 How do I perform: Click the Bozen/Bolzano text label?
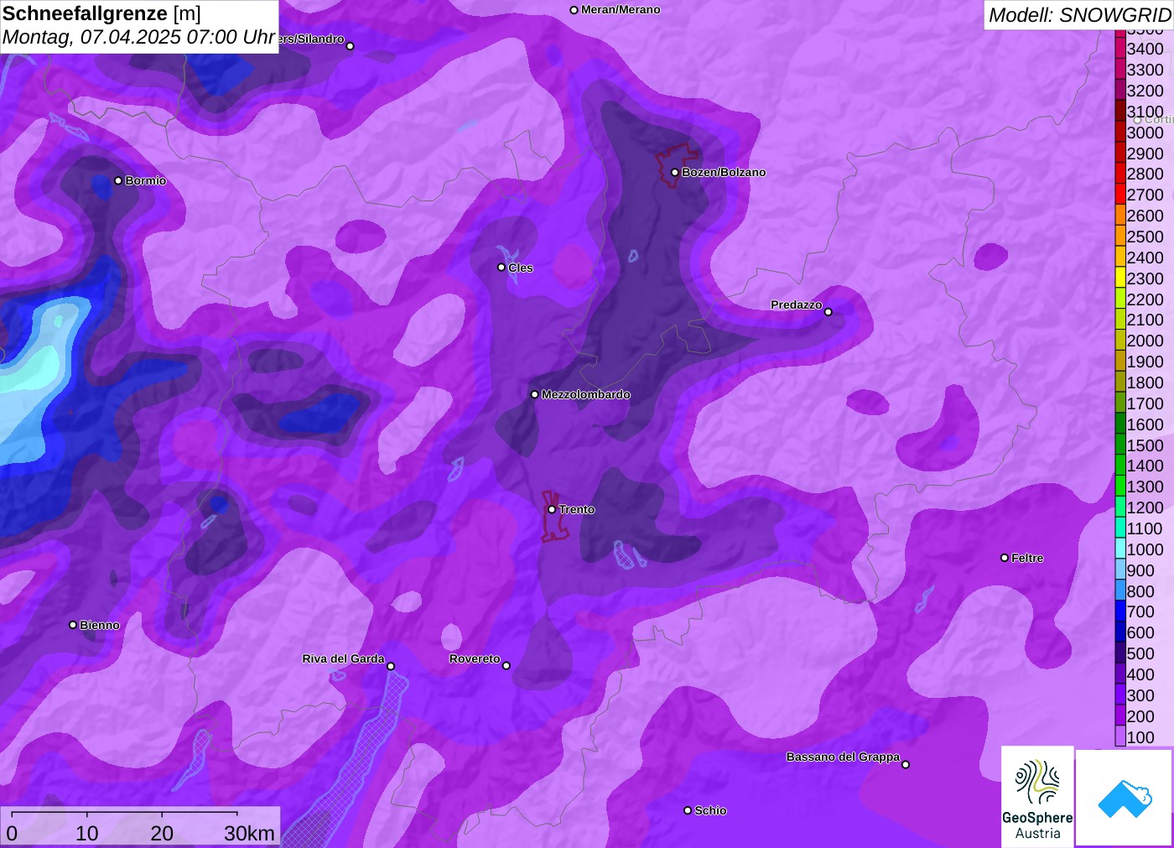tap(724, 173)
